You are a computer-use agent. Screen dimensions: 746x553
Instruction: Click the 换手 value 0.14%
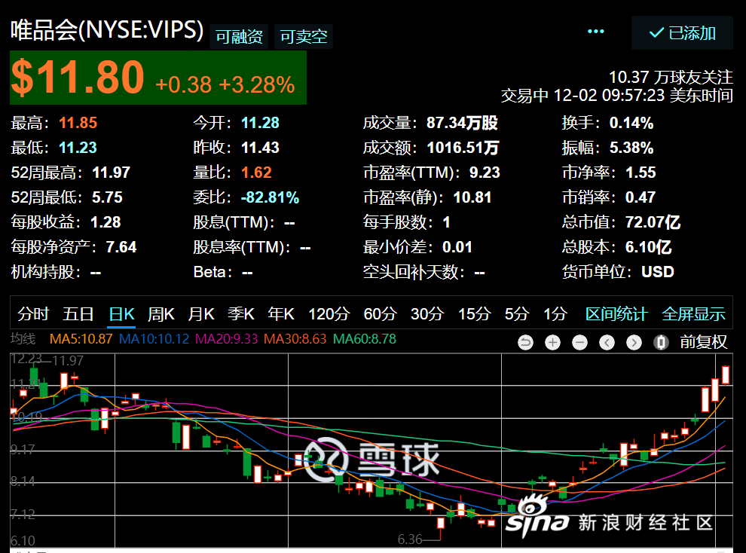(631, 123)
